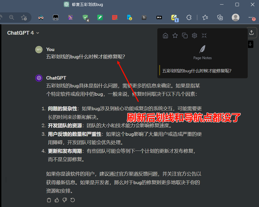Click the ChatGPT purple logo avatar

coord(39,78)
